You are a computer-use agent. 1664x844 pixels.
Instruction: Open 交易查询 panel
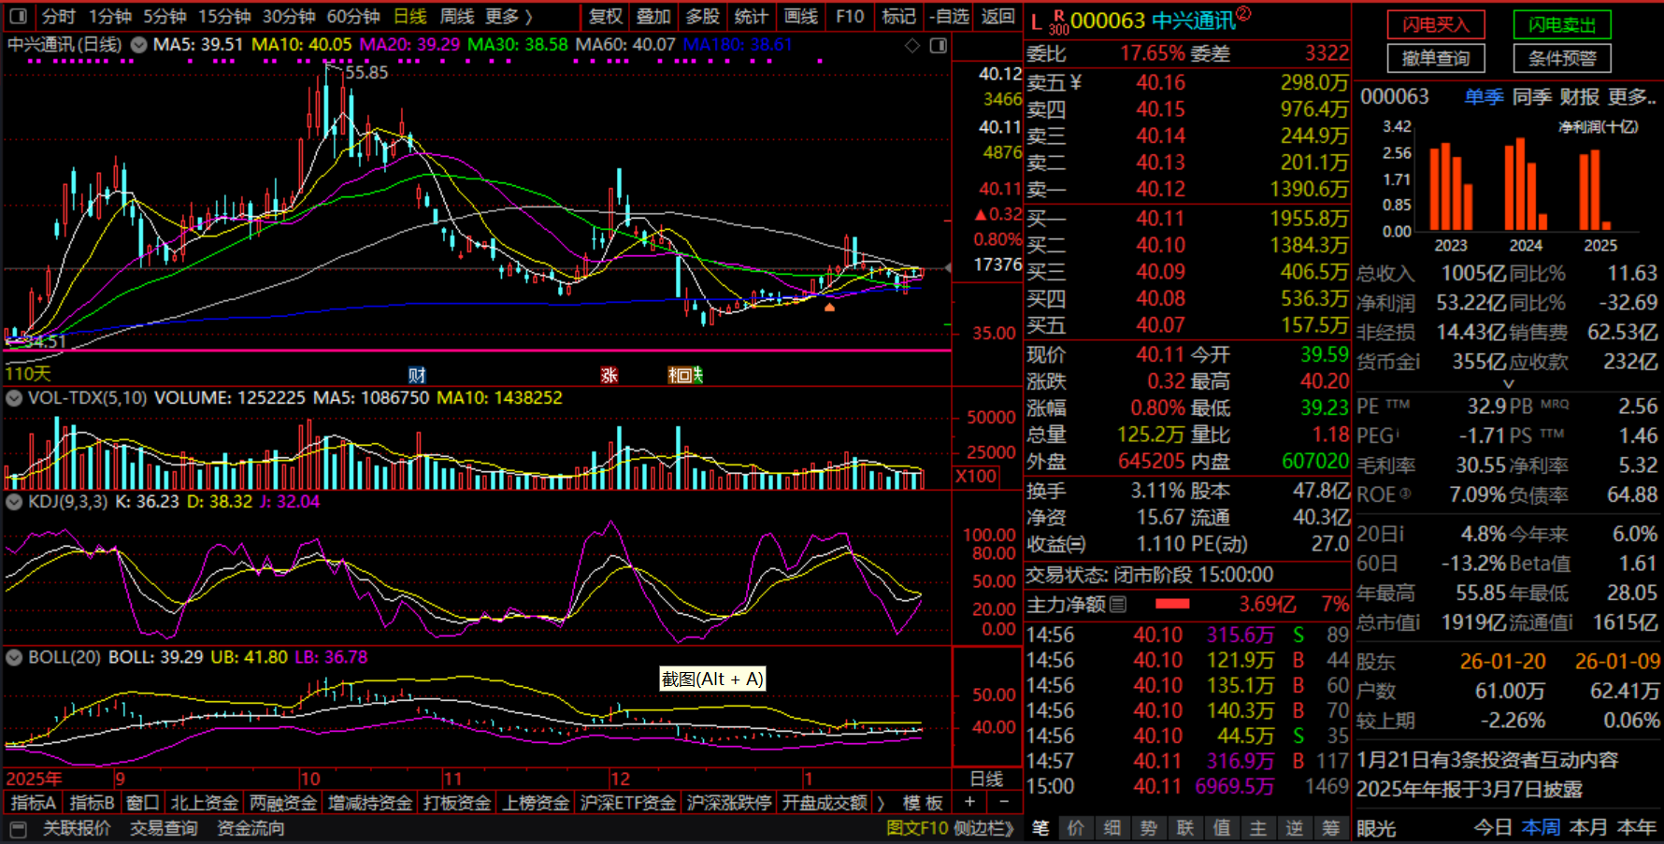pyautogui.click(x=164, y=828)
